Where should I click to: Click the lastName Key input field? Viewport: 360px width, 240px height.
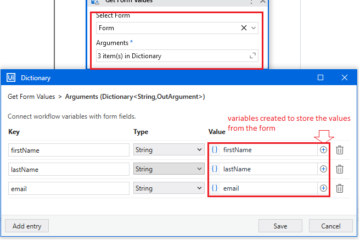69,169
